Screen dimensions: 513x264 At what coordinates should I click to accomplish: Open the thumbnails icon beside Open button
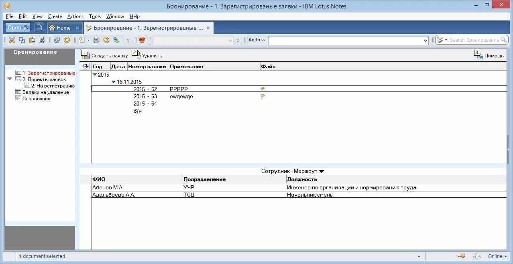(x=39, y=28)
